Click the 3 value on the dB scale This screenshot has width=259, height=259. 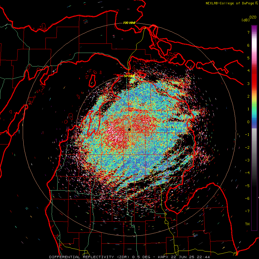pyautogui.click(x=248, y=83)
